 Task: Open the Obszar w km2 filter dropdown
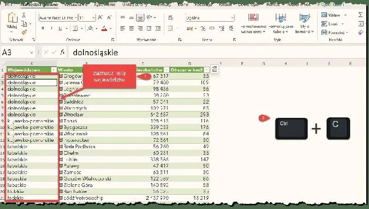click(x=206, y=70)
